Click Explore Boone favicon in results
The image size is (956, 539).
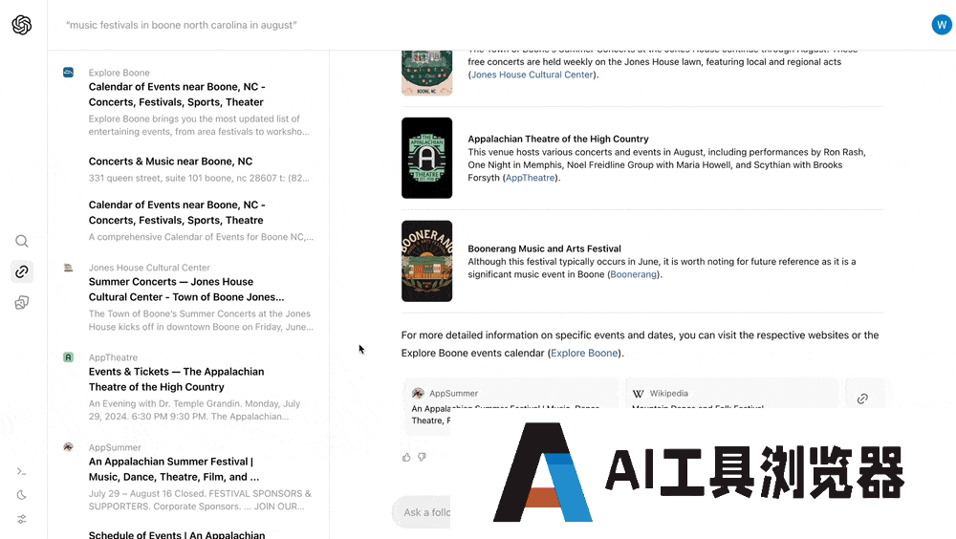coord(68,72)
